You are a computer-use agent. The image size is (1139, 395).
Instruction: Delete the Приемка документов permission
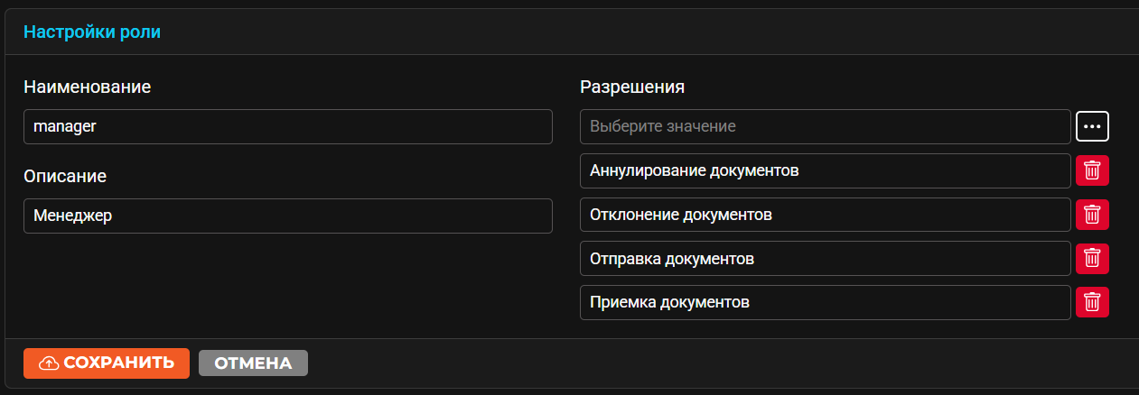1092,302
